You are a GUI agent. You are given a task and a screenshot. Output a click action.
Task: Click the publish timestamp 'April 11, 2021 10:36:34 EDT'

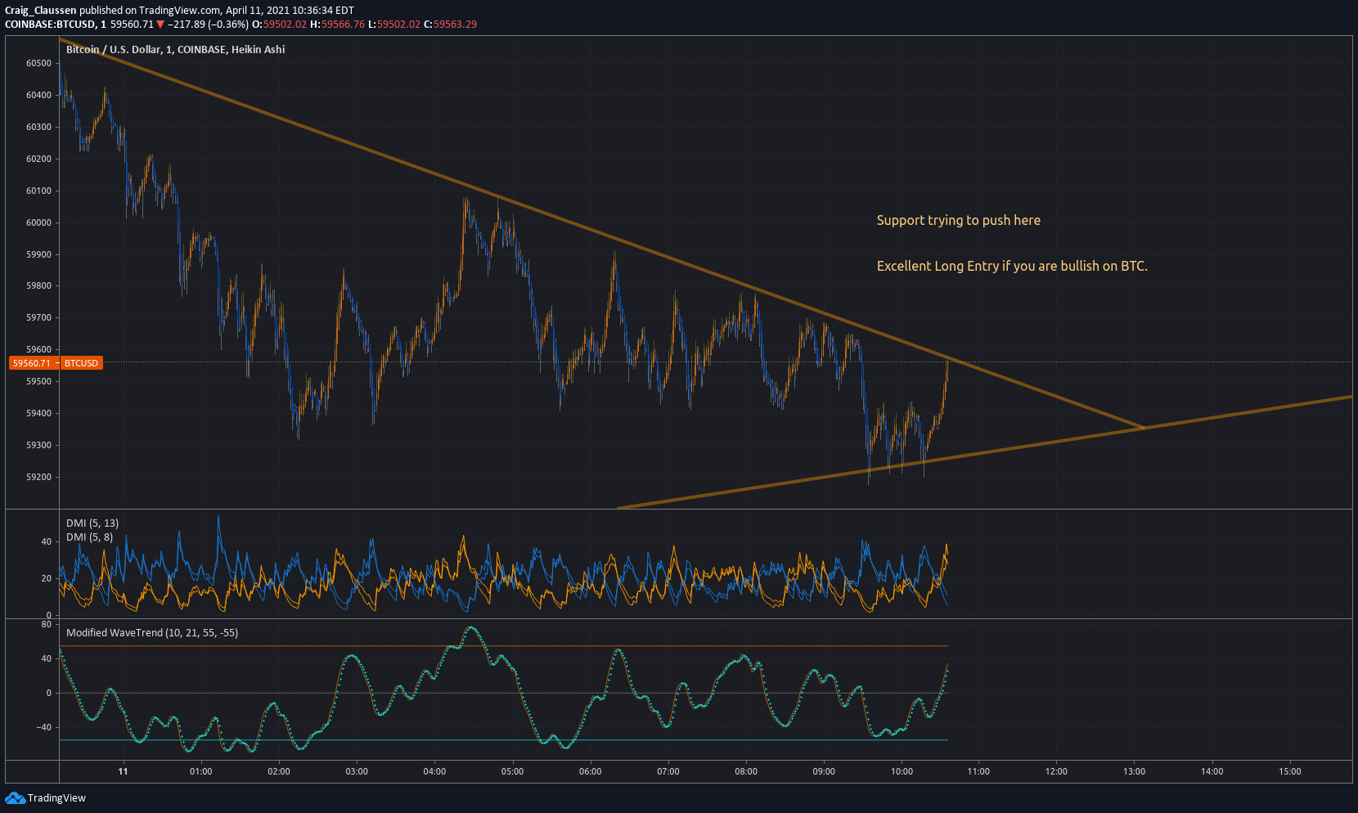pyautogui.click(x=290, y=11)
